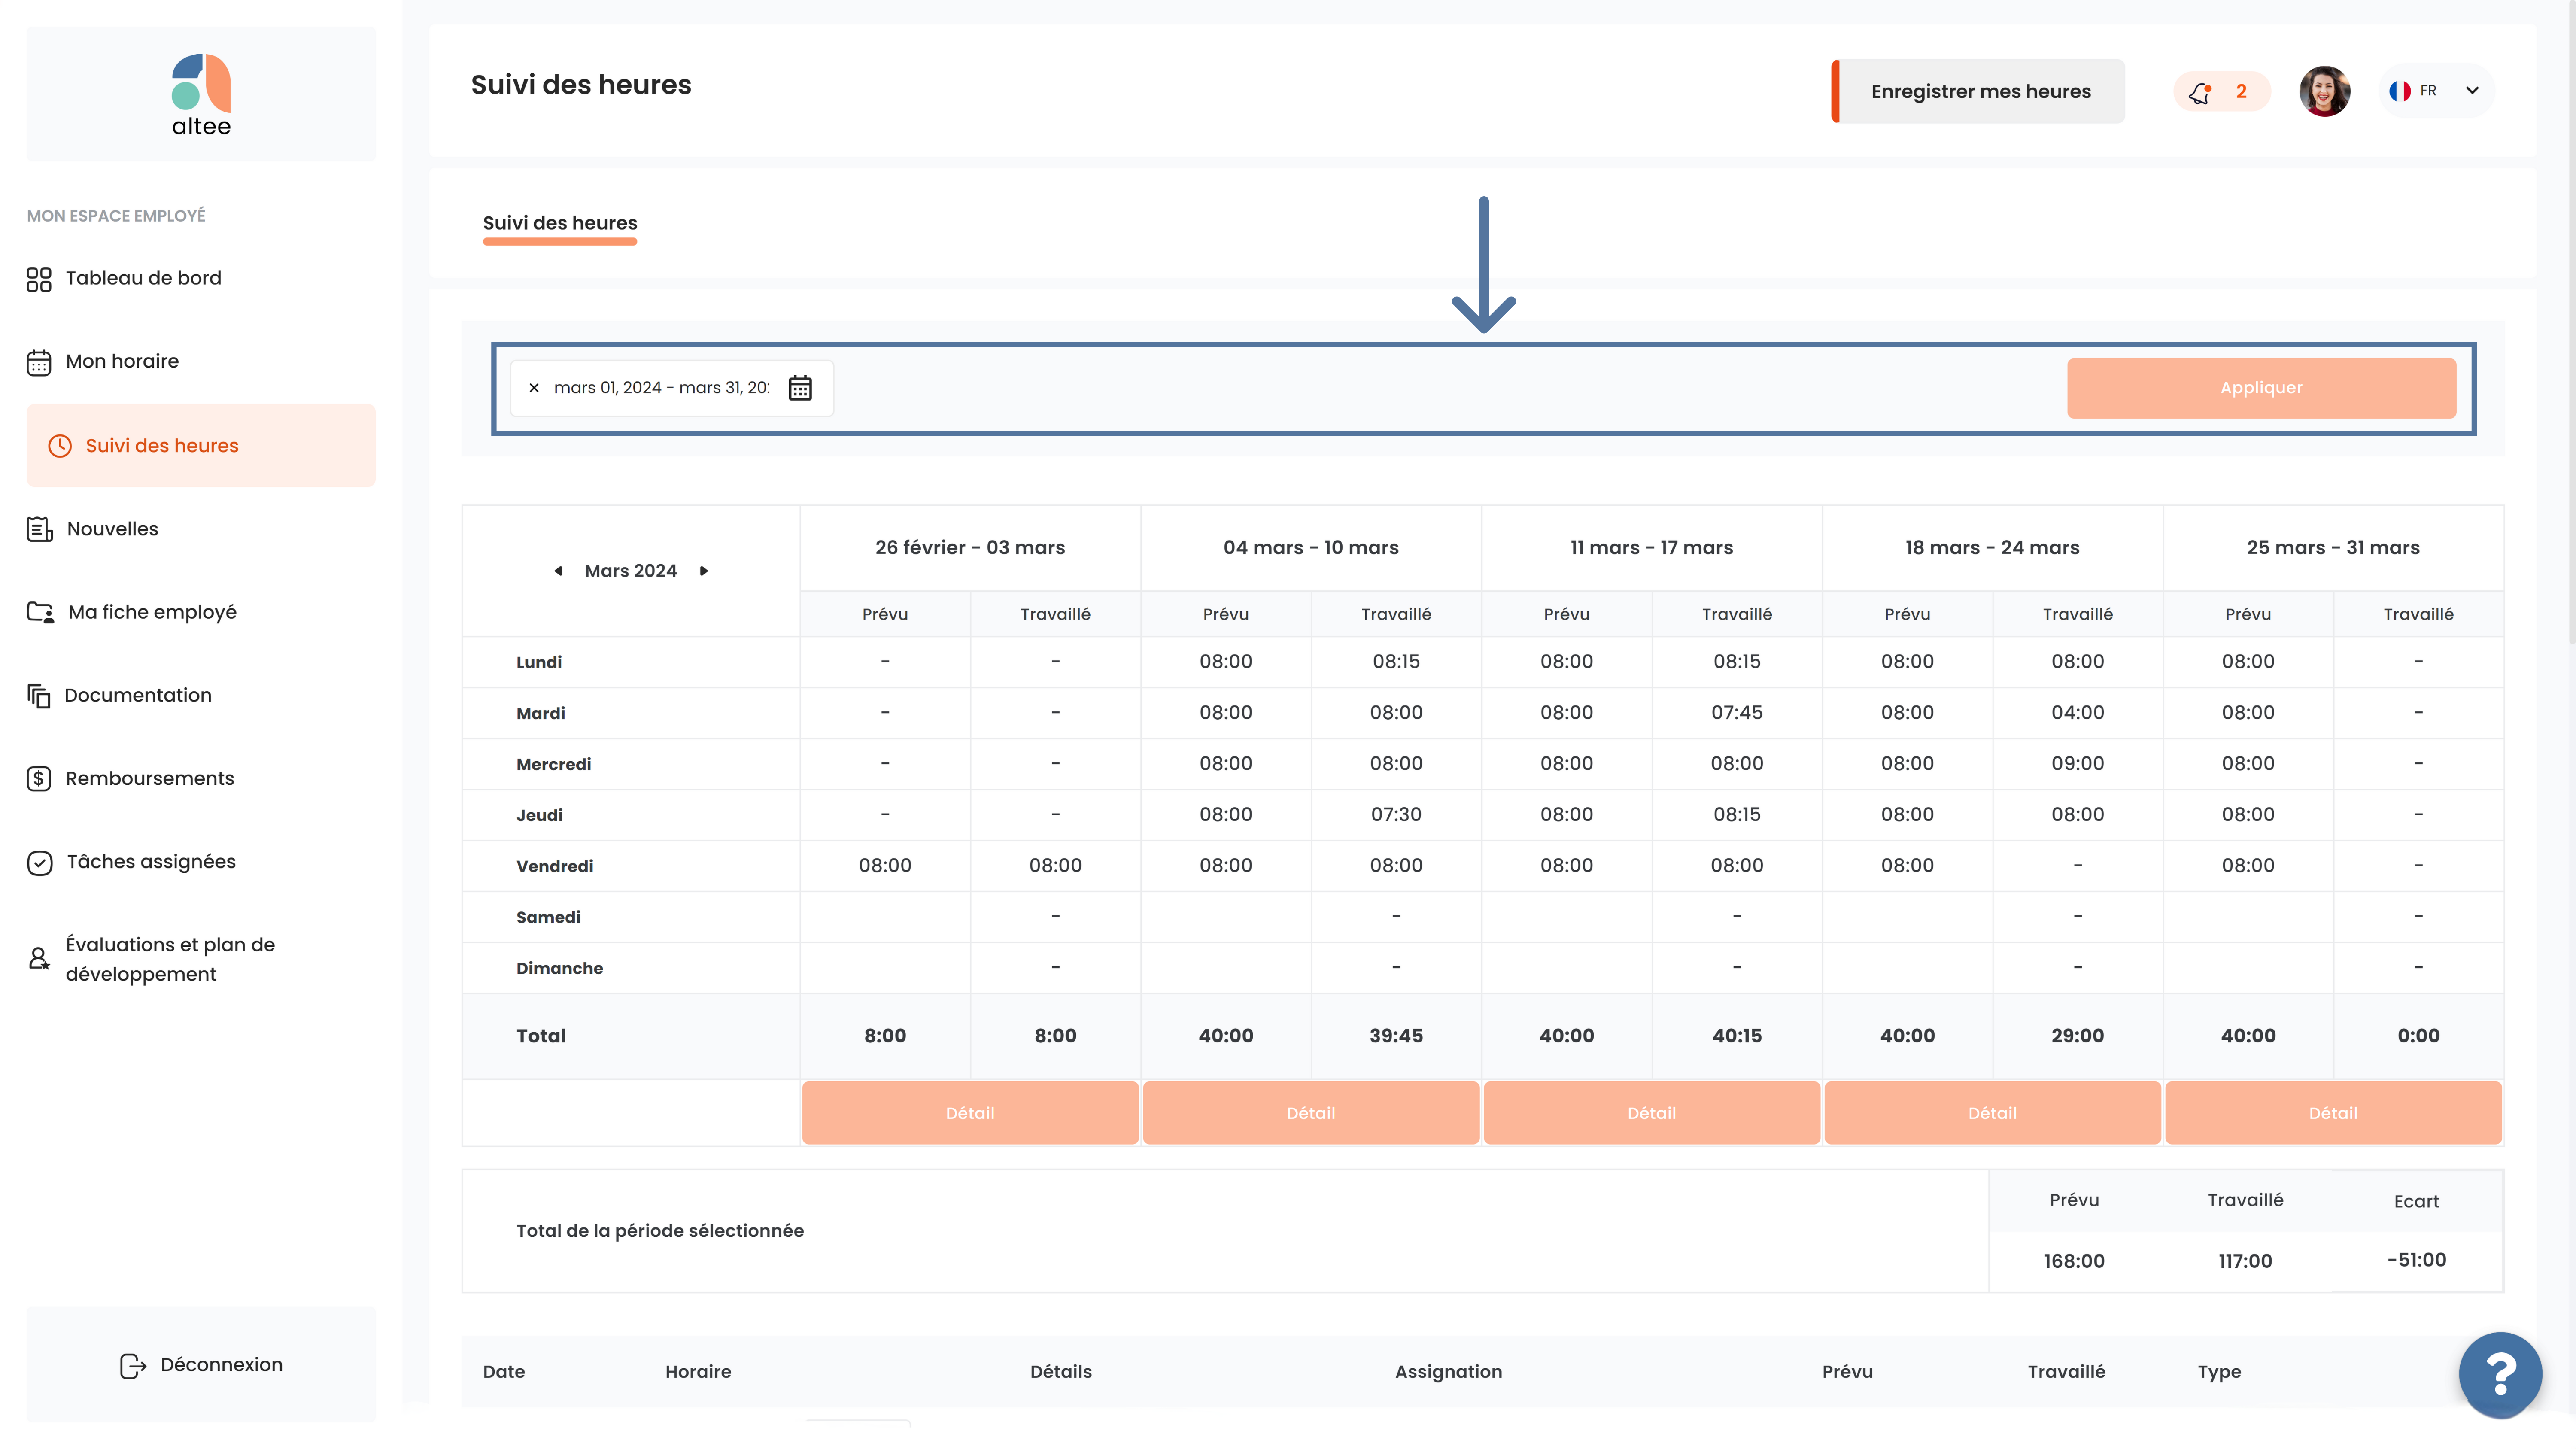Open notifications bell with 2 alerts
This screenshot has height=1449, width=2576.
point(2221,92)
